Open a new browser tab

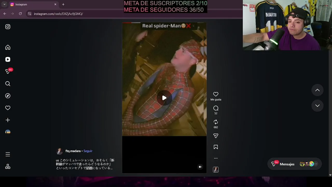(x=63, y=4)
